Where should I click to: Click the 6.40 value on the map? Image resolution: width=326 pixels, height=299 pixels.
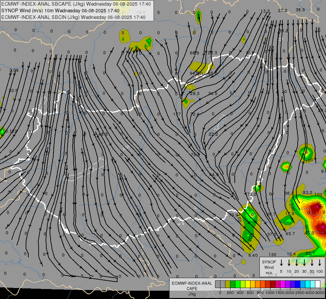(x=253, y=255)
